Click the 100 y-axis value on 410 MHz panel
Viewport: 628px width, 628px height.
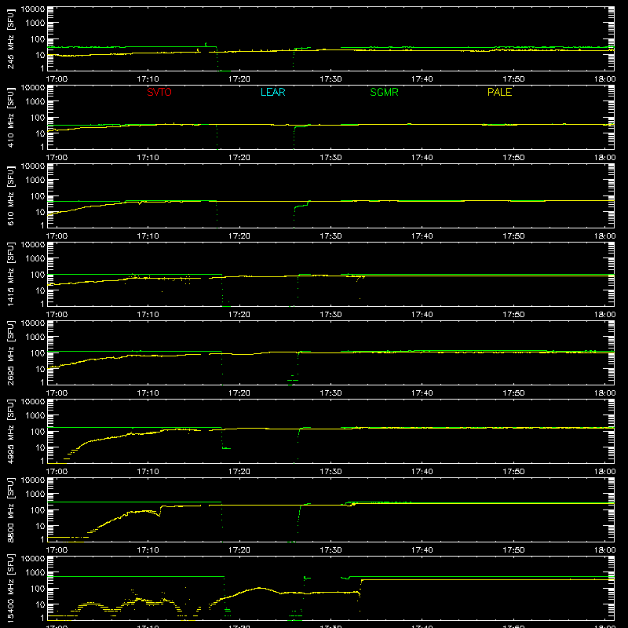[x=38, y=118]
